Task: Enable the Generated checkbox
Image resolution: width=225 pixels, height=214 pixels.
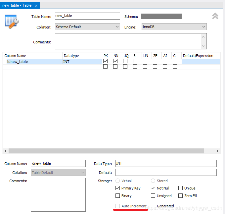Action: tap(153, 206)
